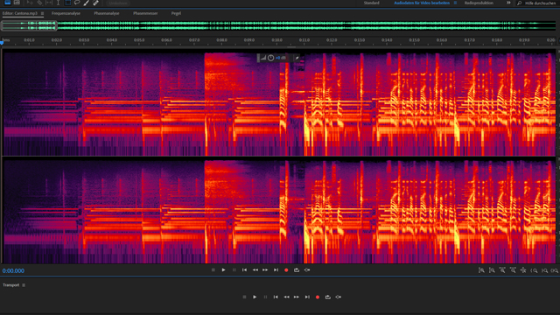The height and width of the screenshot is (315, 560).
Task: Open the active workspace menu icon
Action: 455,3
